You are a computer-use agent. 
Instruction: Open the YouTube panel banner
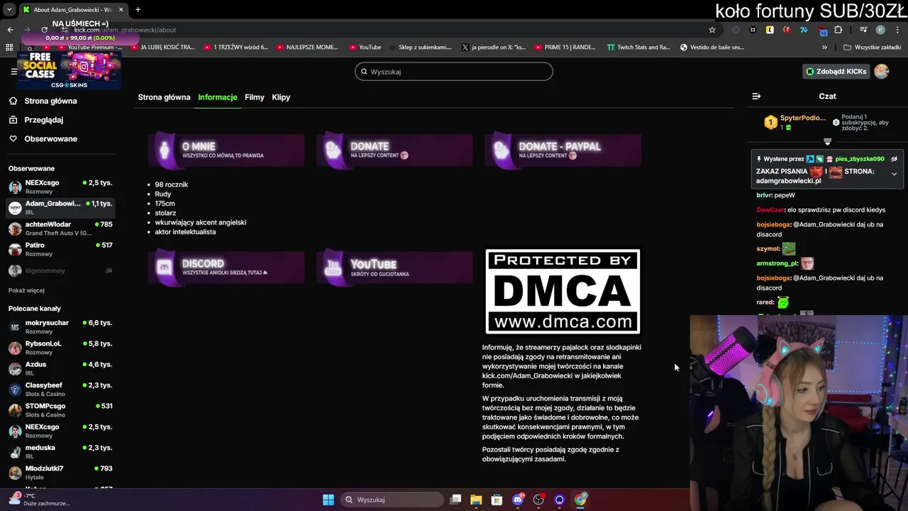(394, 267)
